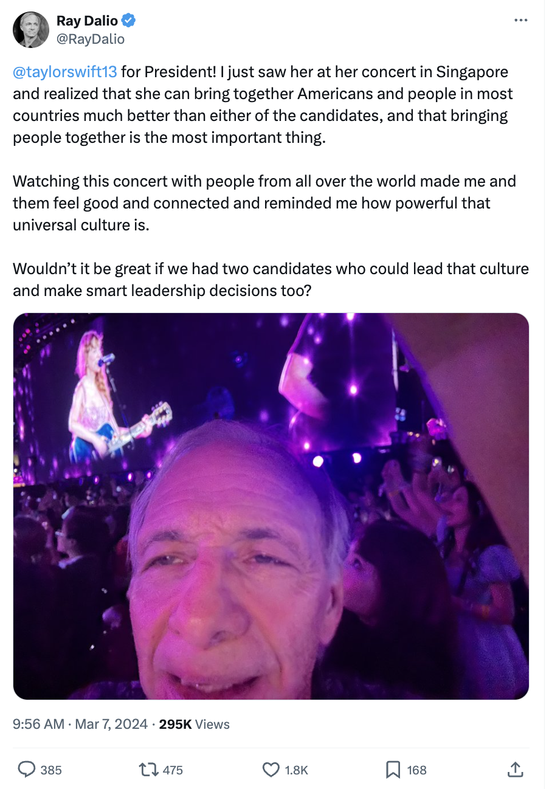Click the 475 reposts count
The height and width of the screenshot is (789, 552).
(x=173, y=770)
